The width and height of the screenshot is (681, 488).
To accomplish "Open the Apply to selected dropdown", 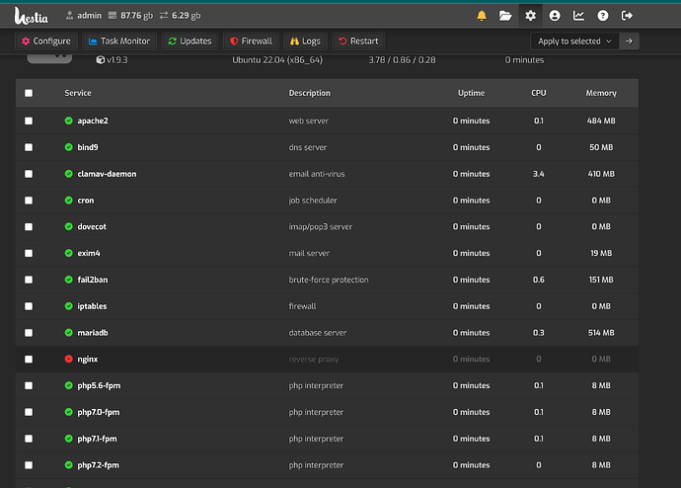I will [x=574, y=41].
